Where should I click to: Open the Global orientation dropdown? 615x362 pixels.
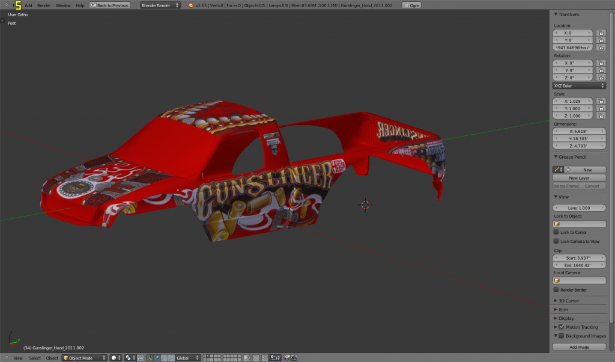pyautogui.click(x=187, y=358)
